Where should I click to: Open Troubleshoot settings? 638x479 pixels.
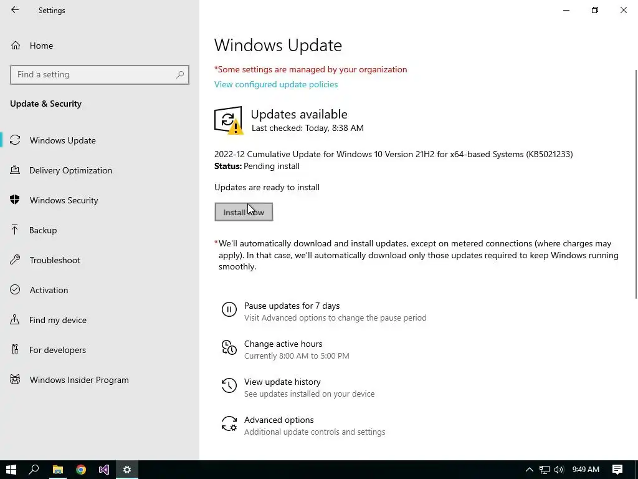coord(55,260)
